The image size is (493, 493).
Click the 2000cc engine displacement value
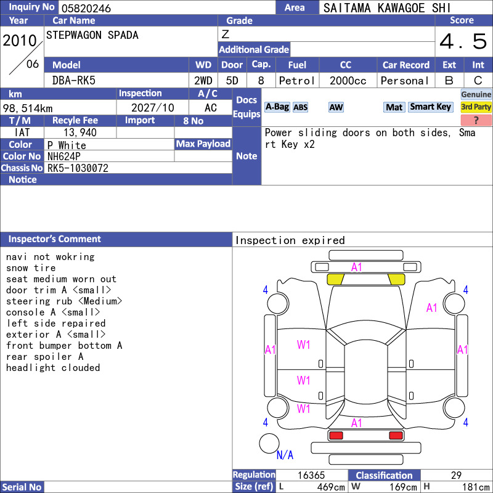[348, 81]
